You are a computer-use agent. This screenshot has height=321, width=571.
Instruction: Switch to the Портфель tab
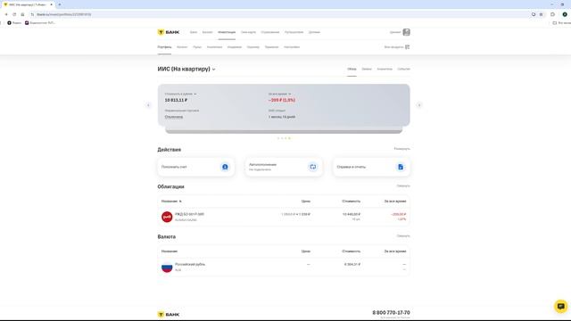pos(164,47)
